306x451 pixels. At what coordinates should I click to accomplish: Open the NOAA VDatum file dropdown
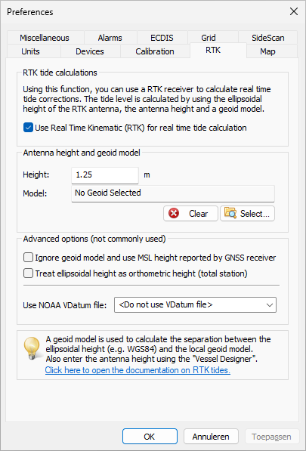195,305
